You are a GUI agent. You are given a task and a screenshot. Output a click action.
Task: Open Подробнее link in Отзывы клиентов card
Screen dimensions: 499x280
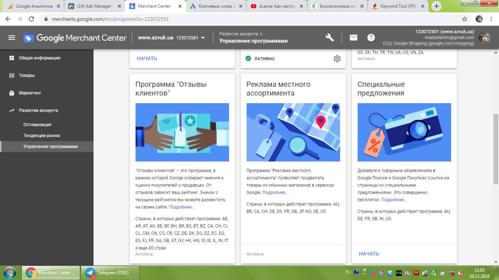[x=182, y=207]
